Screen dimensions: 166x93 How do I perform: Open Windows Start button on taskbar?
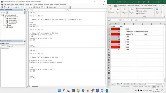click(x=59, y=90)
